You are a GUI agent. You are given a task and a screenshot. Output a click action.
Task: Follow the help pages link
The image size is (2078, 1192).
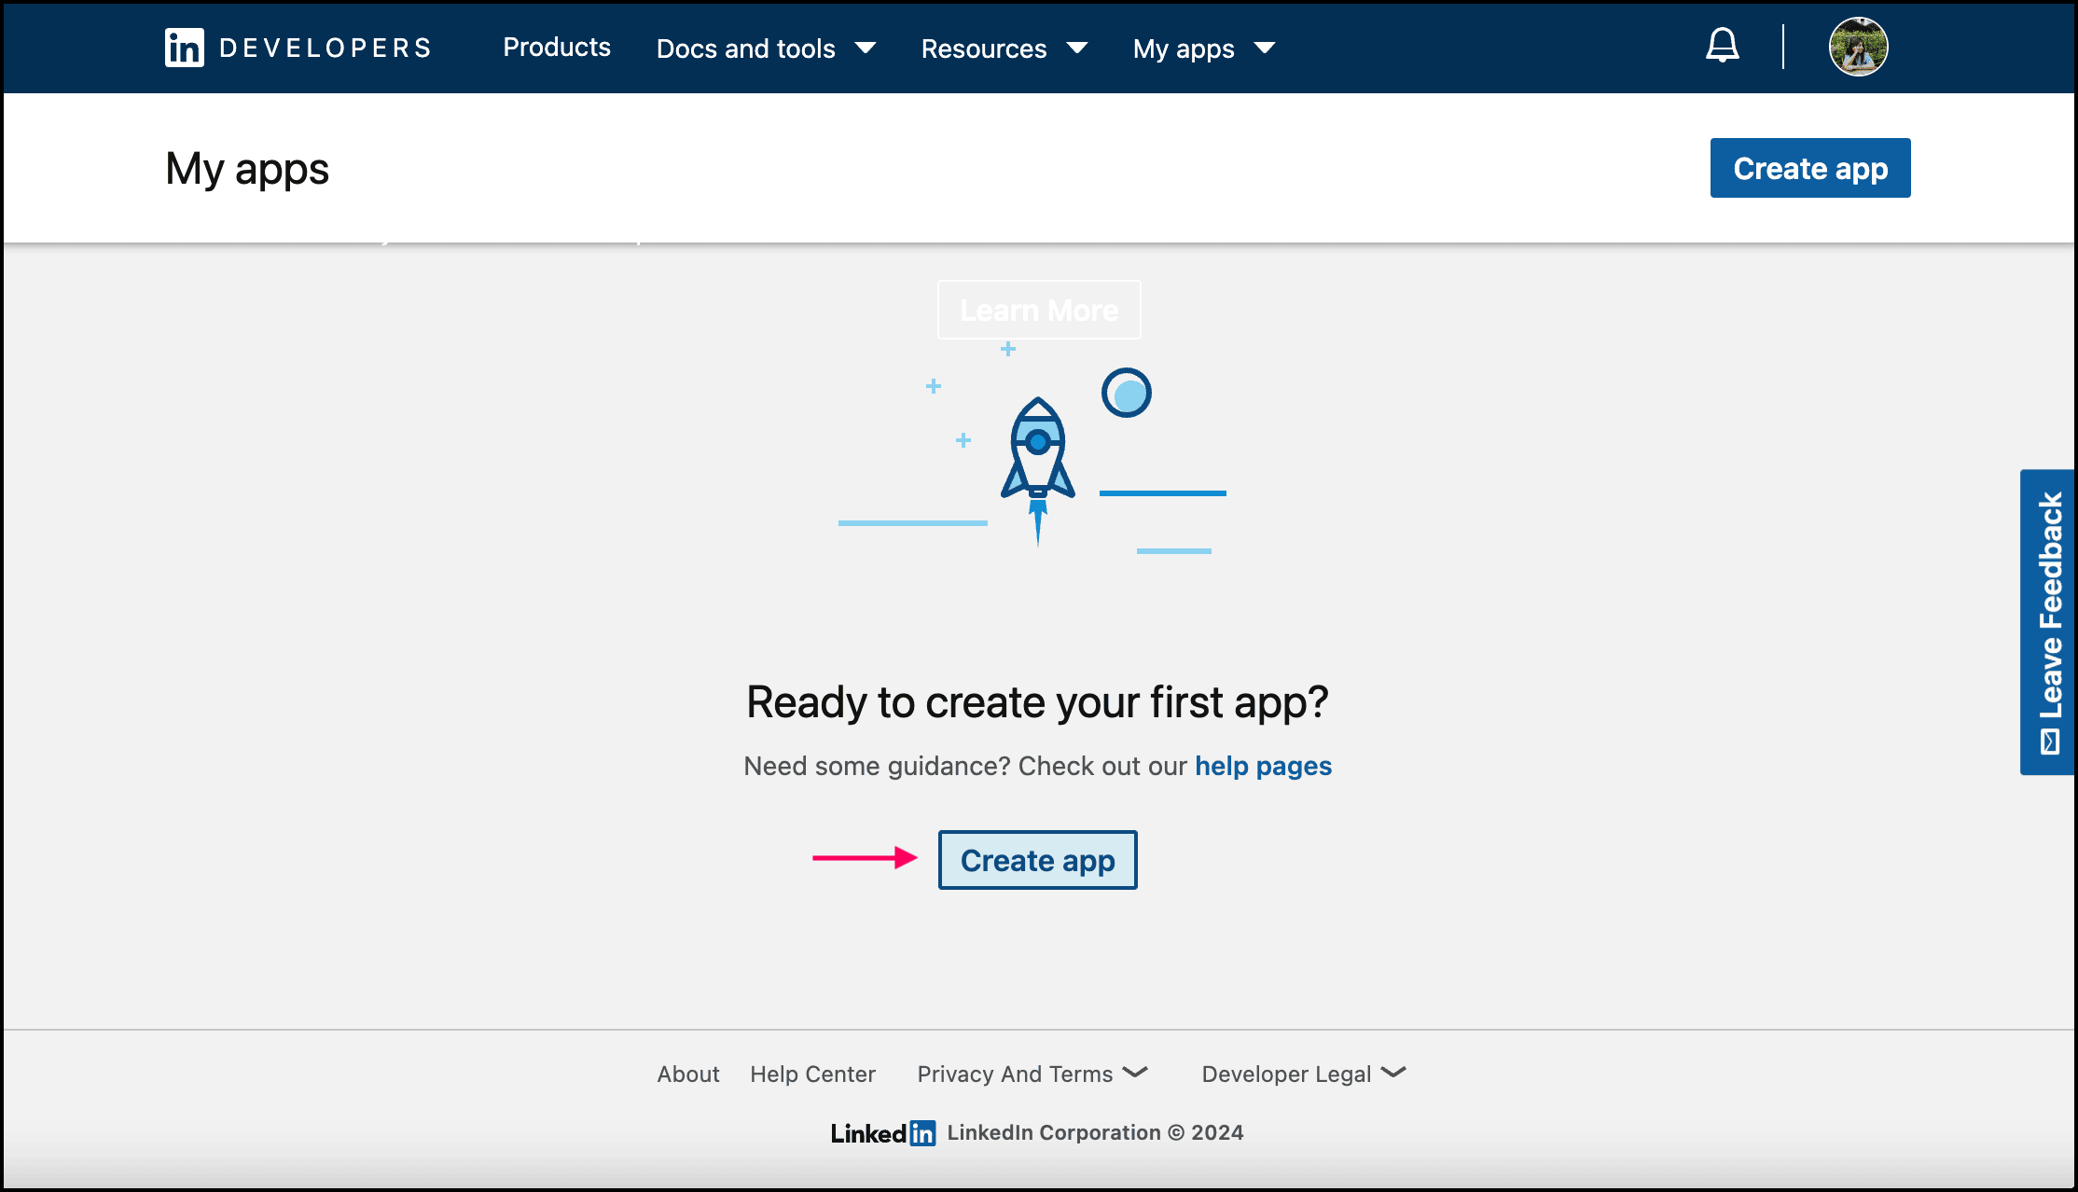coord(1263,766)
